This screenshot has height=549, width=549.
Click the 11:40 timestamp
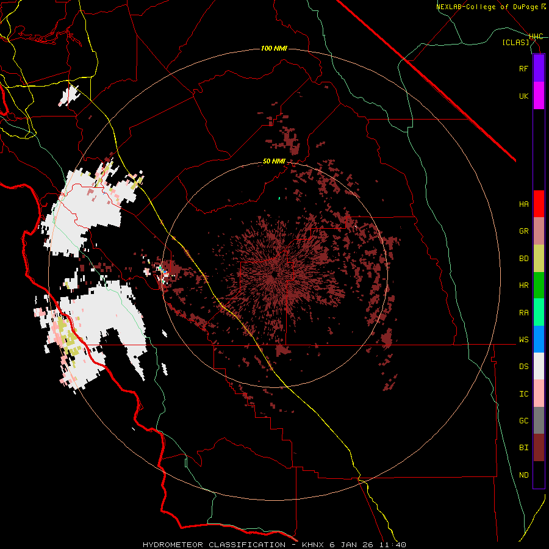[392, 545]
